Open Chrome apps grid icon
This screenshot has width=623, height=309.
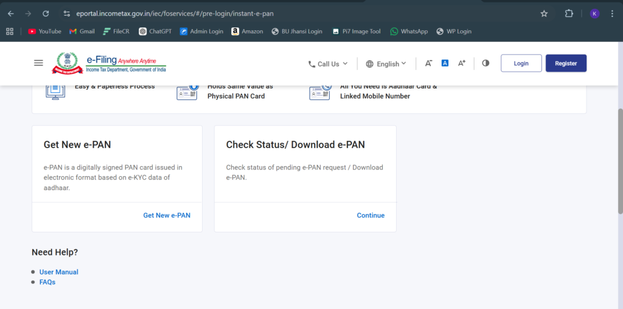pos(10,32)
